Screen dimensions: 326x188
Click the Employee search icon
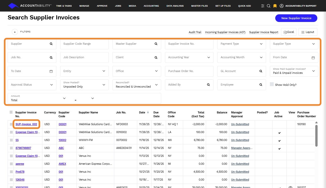pos(261,85)
